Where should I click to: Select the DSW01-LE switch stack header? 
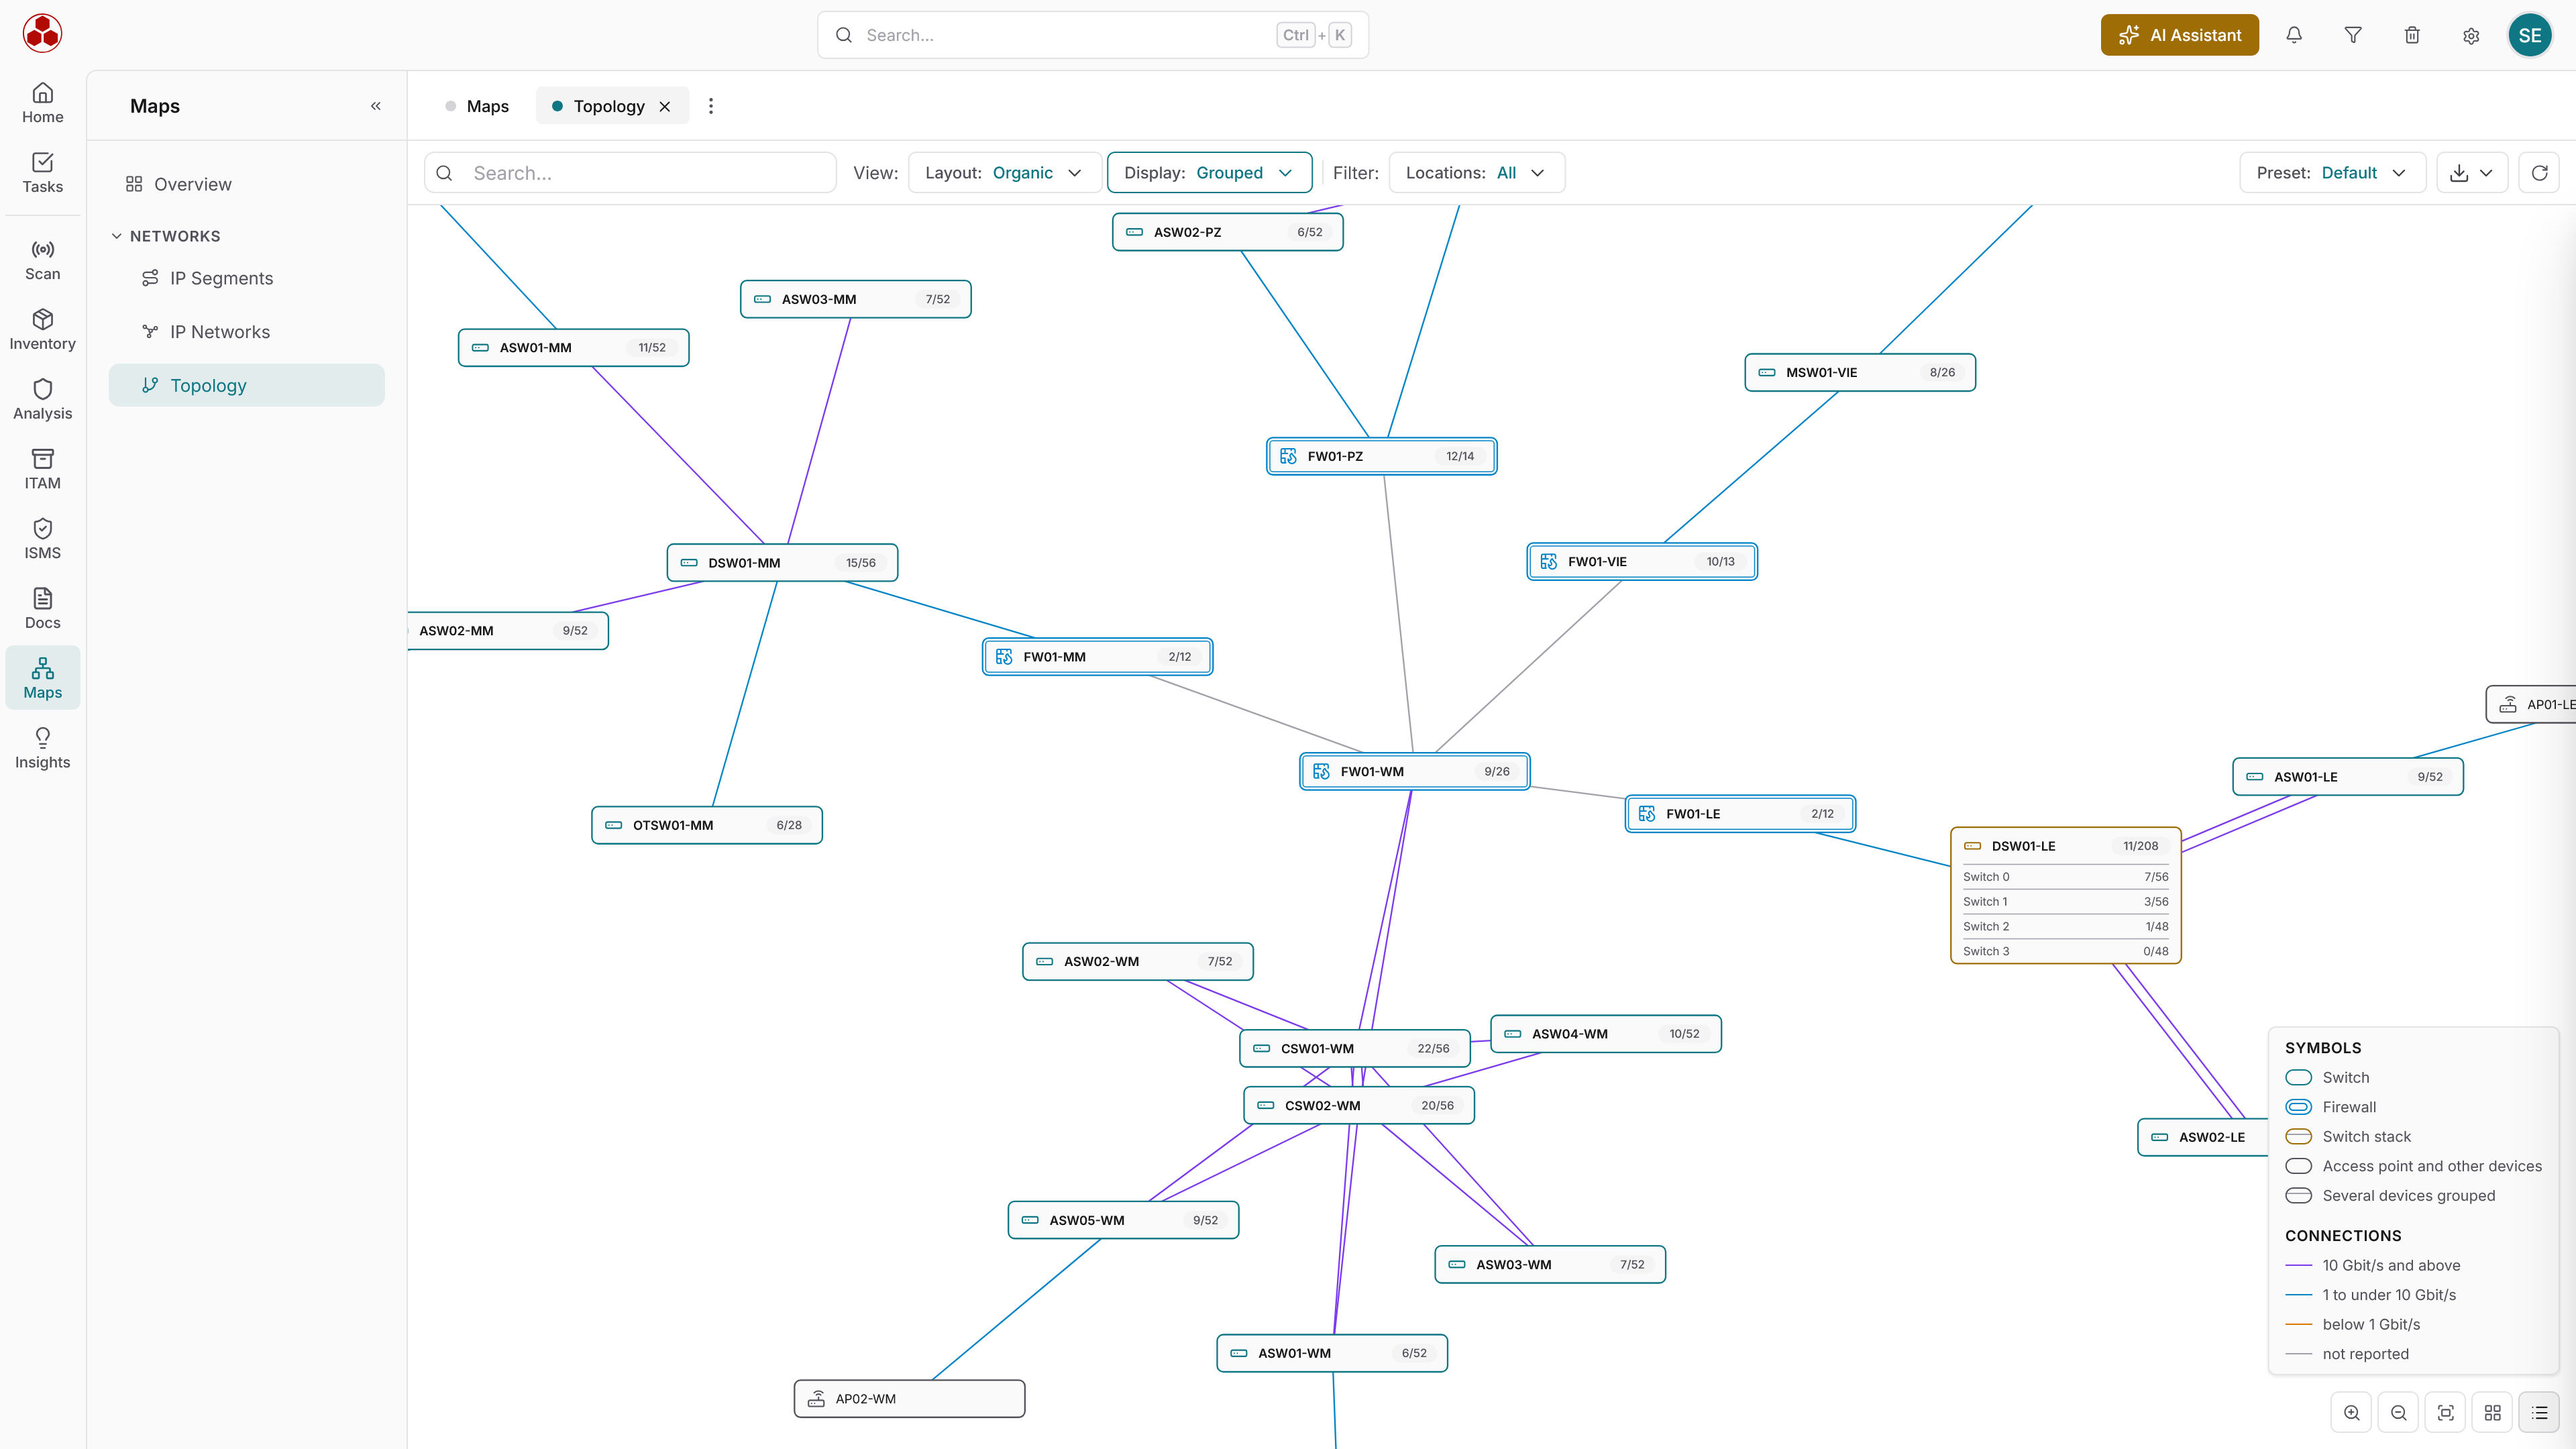[x=2065, y=846]
